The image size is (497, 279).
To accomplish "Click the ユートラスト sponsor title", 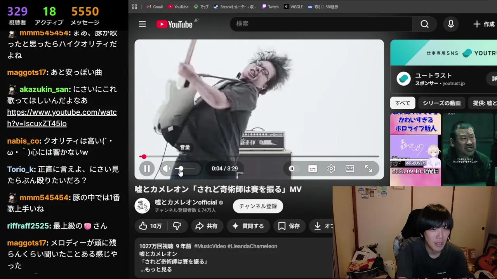I will tap(434, 76).
